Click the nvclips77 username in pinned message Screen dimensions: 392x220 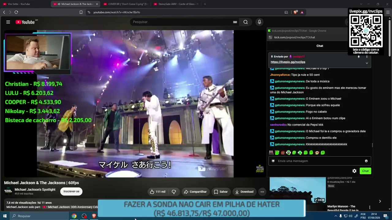click(299, 57)
